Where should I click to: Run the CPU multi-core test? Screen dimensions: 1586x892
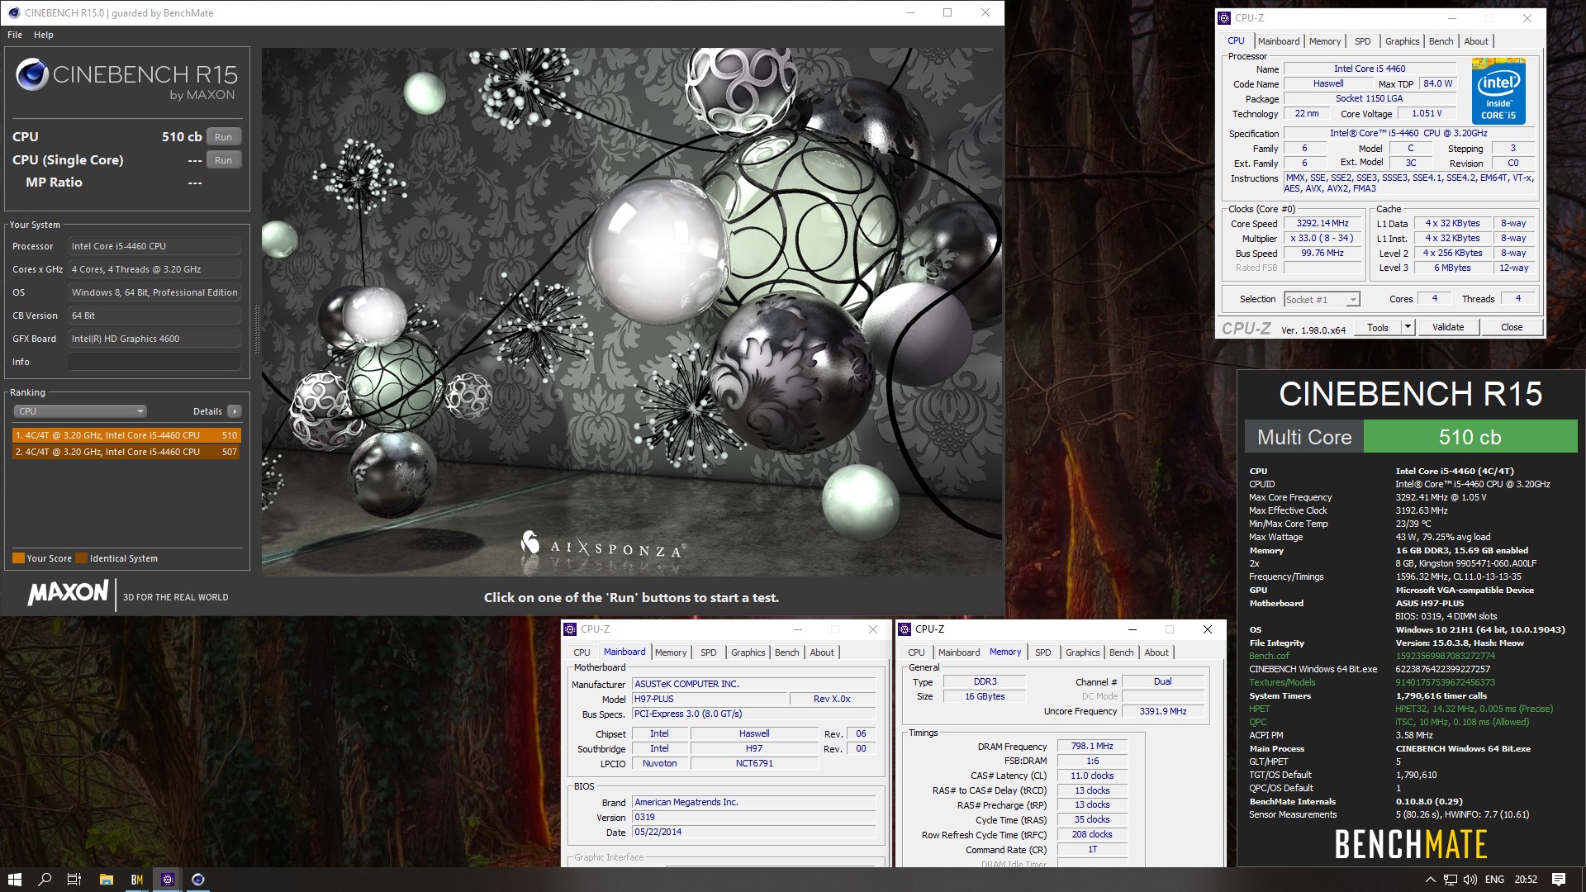223,137
